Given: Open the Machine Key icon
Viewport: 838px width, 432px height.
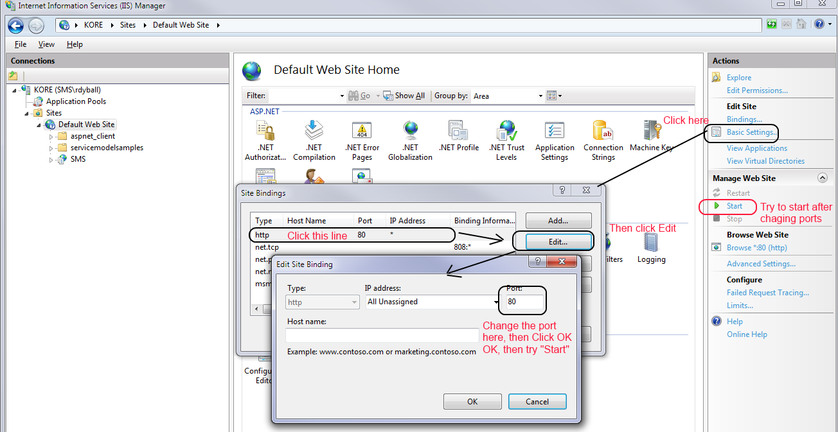Looking at the screenshot, I should pos(651,132).
